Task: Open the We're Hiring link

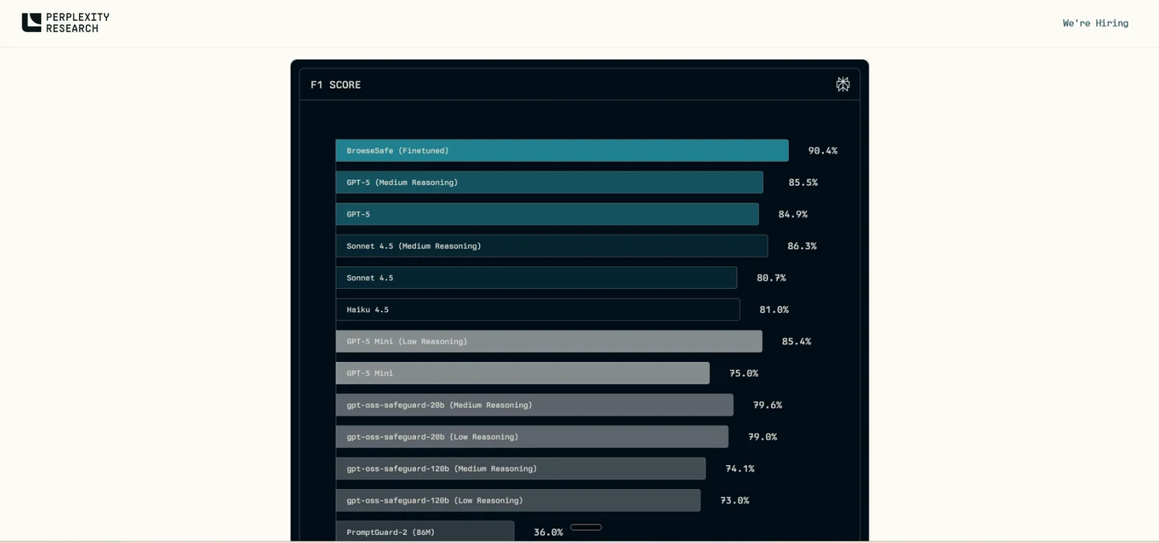Action: tap(1095, 23)
